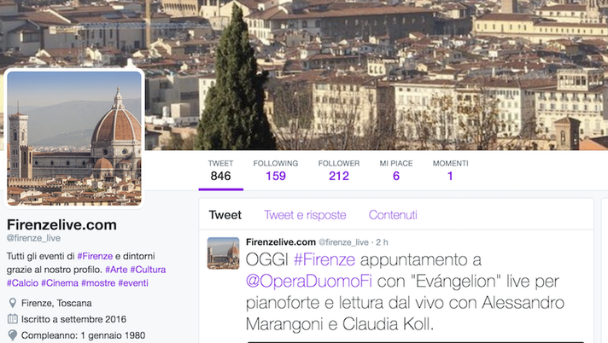608x343 pixels.
Task: Click the location pin icon near Firenze, Toscana
Action: coord(13,303)
